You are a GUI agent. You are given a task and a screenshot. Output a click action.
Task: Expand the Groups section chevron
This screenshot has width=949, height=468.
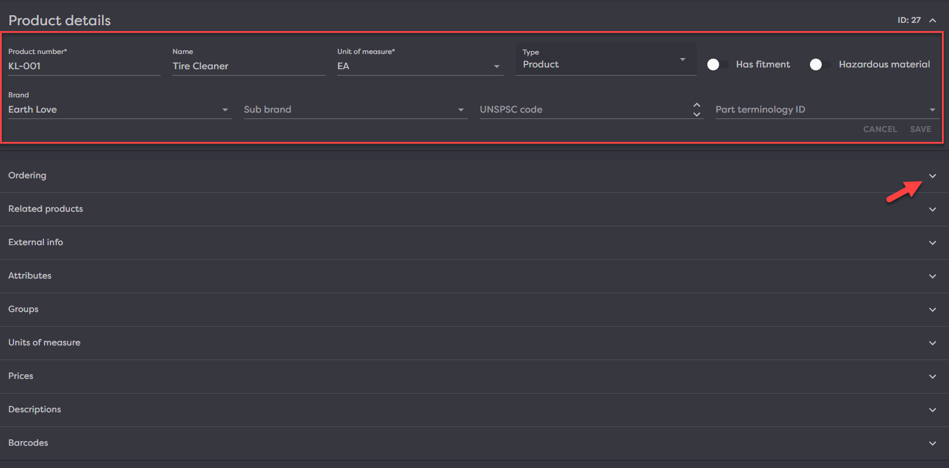pyautogui.click(x=933, y=310)
